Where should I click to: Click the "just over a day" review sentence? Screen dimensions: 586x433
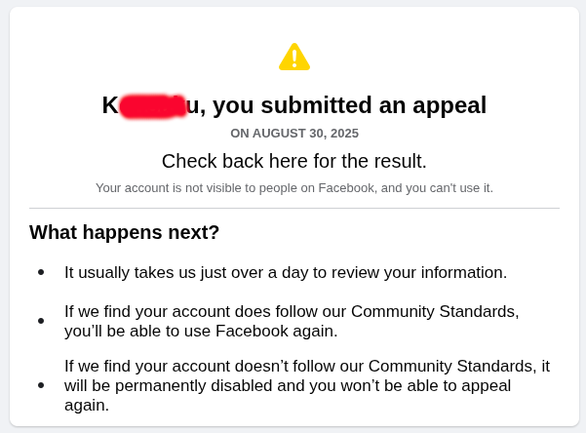coord(286,272)
